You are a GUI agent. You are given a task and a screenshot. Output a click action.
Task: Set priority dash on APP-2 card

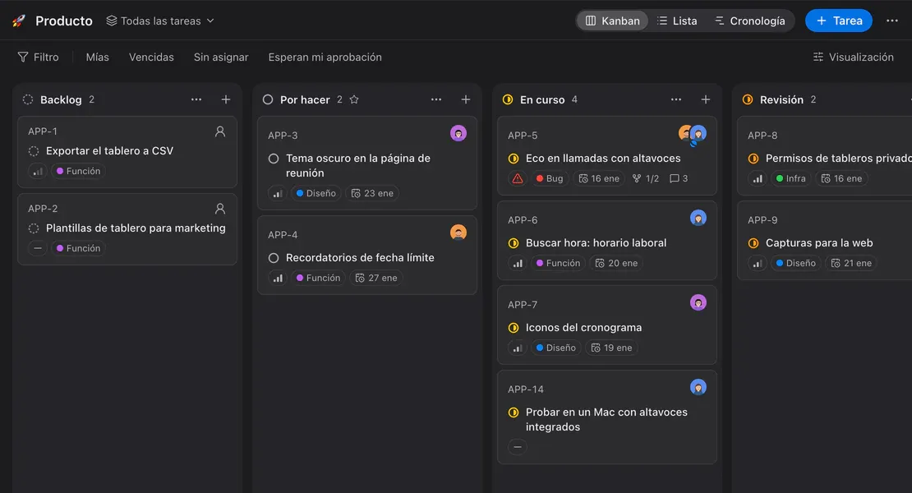tap(37, 248)
